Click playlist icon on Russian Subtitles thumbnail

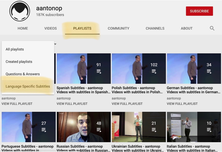pyautogui.click(x=99, y=130)
